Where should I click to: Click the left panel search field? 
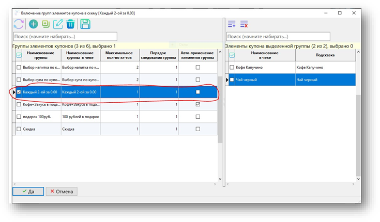65,37
